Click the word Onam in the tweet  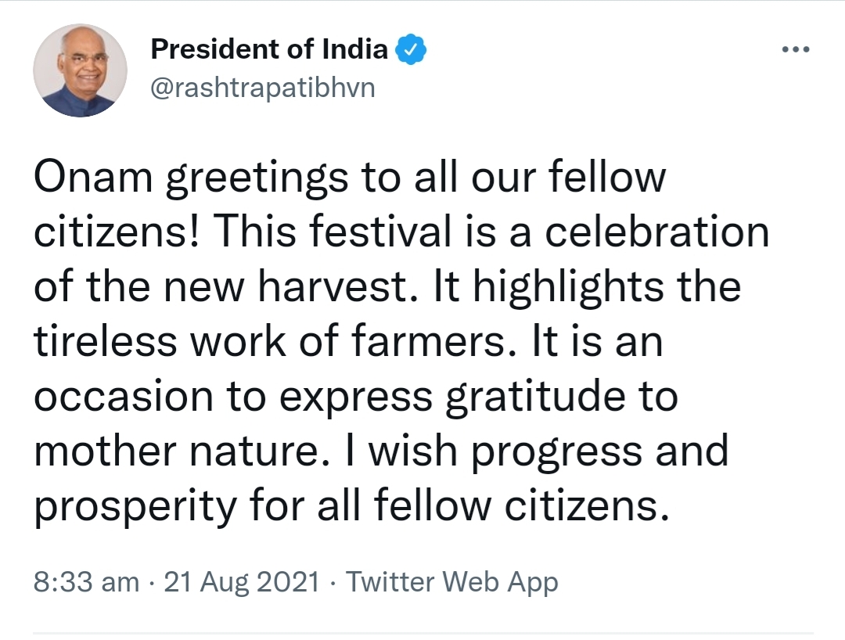point(93,177)
